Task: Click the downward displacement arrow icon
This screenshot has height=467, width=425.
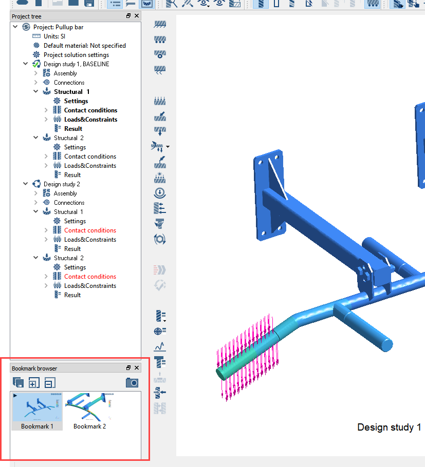Action: point(160,131)
